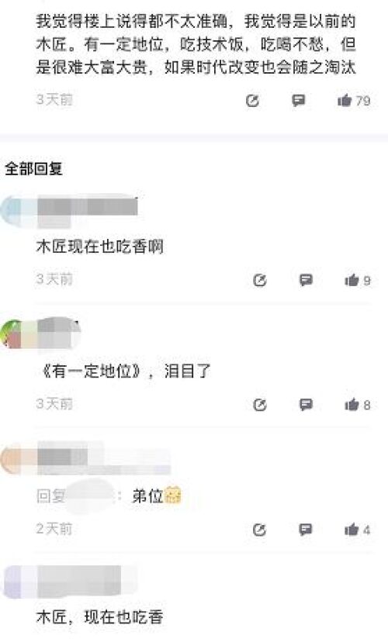Tap the last comment '木匠，现在也吃香'

coord(100,617)
